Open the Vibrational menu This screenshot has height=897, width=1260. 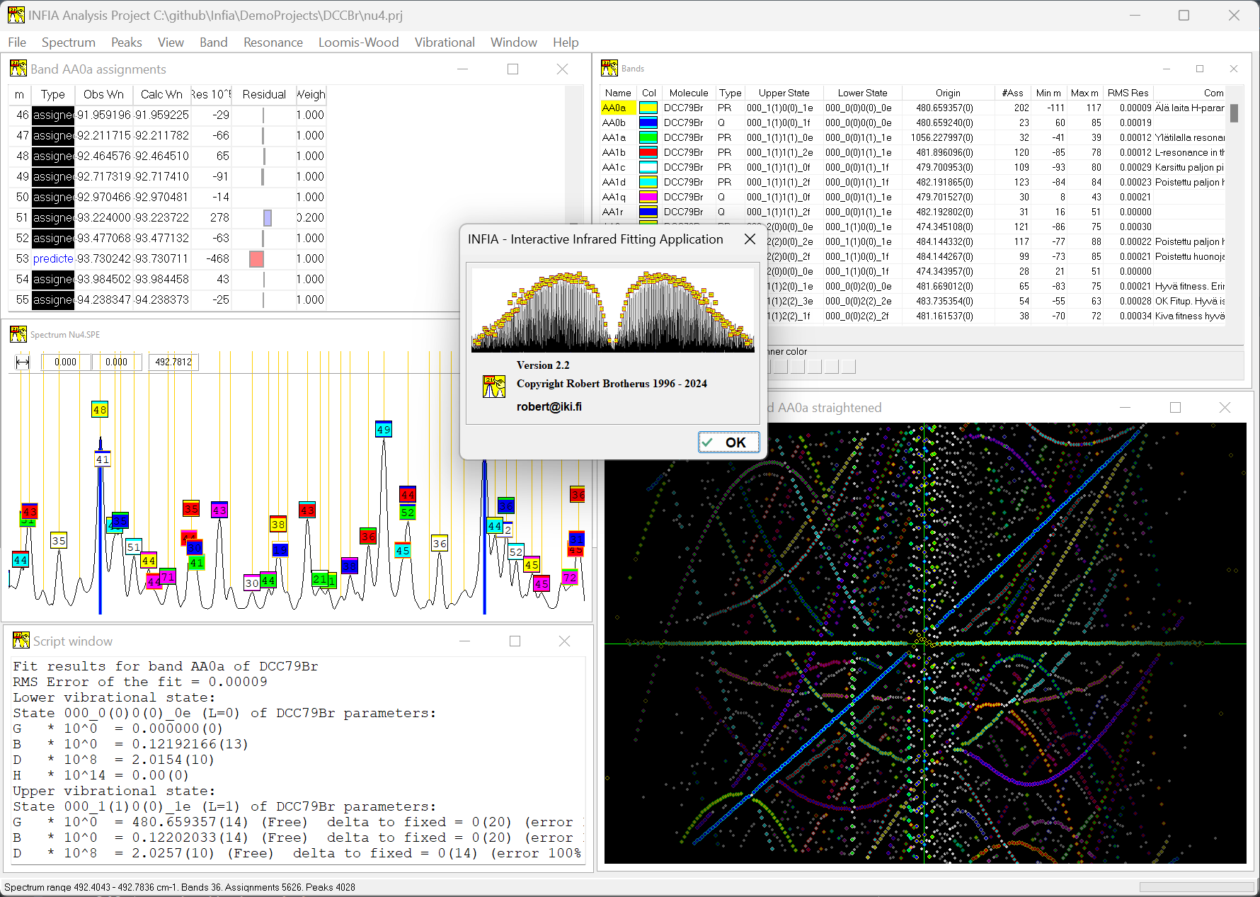click(x=444, y=42)
